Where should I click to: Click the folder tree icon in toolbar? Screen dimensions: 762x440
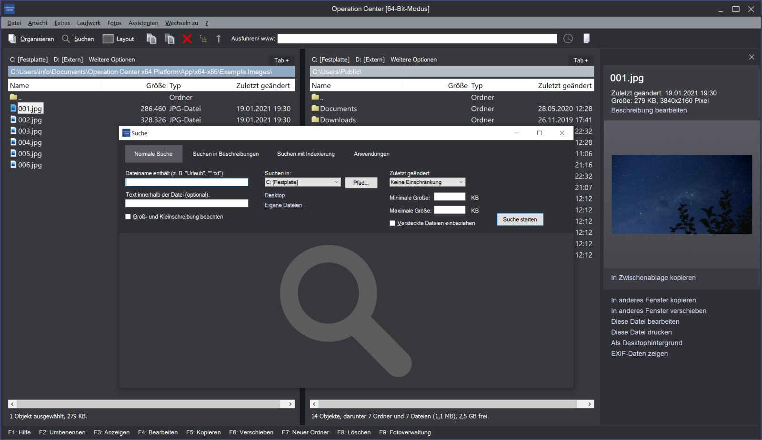coord(203,39)
